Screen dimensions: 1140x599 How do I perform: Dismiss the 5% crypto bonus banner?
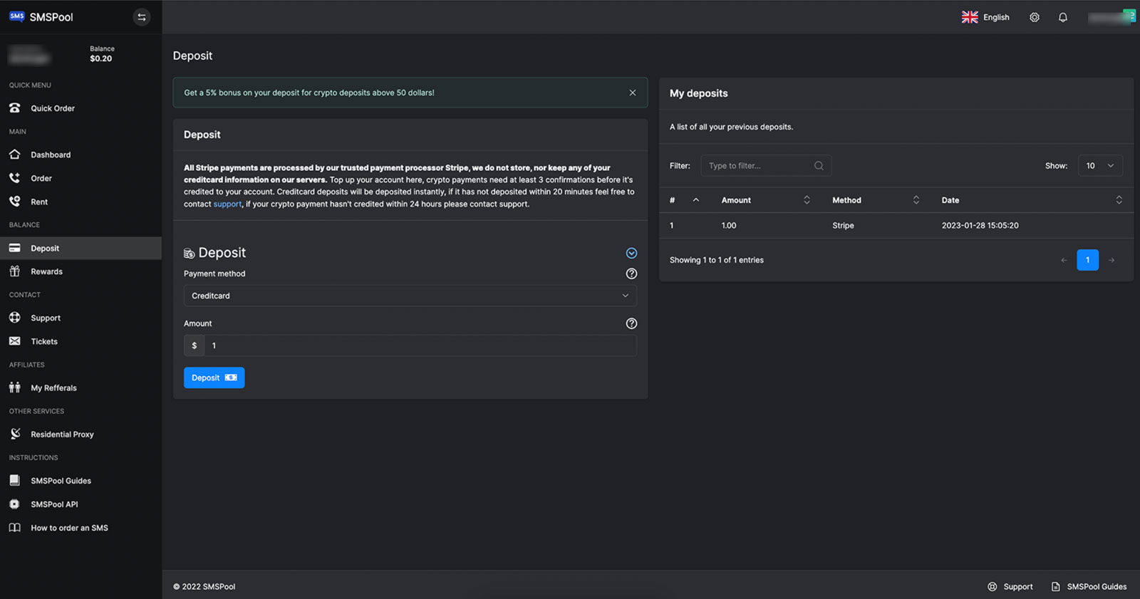tap(633, 93)
